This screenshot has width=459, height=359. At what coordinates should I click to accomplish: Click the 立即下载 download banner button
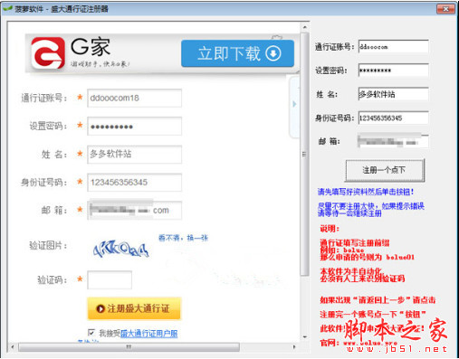coord(237,53)
